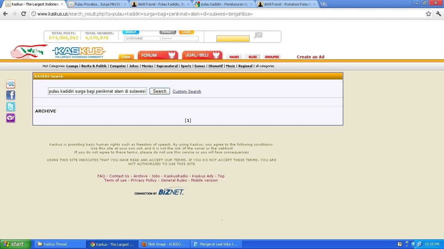Switch to Slide Image Firefox taskbar window

(x=164, y=244)
